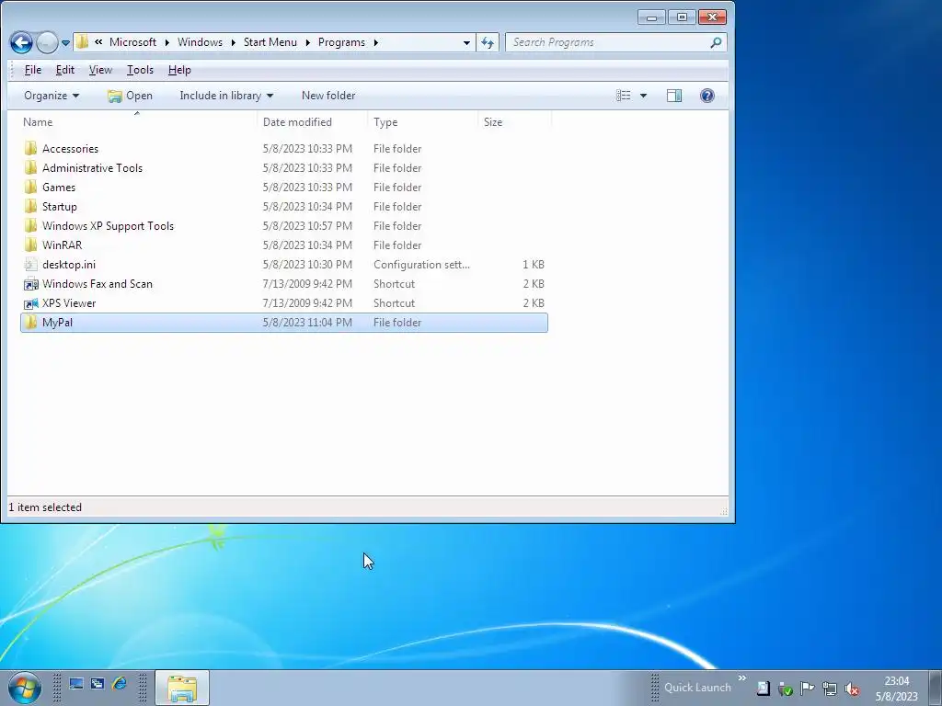Click Show desktop icon in taskbar
942x706 pixels.
76,684
